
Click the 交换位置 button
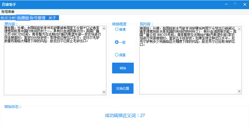[123, 89]
